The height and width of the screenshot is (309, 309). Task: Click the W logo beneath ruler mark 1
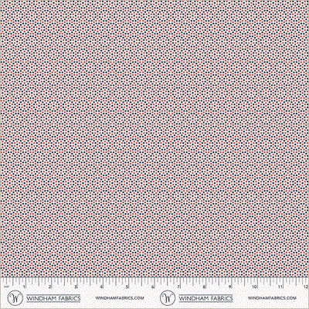click(15, 298)
